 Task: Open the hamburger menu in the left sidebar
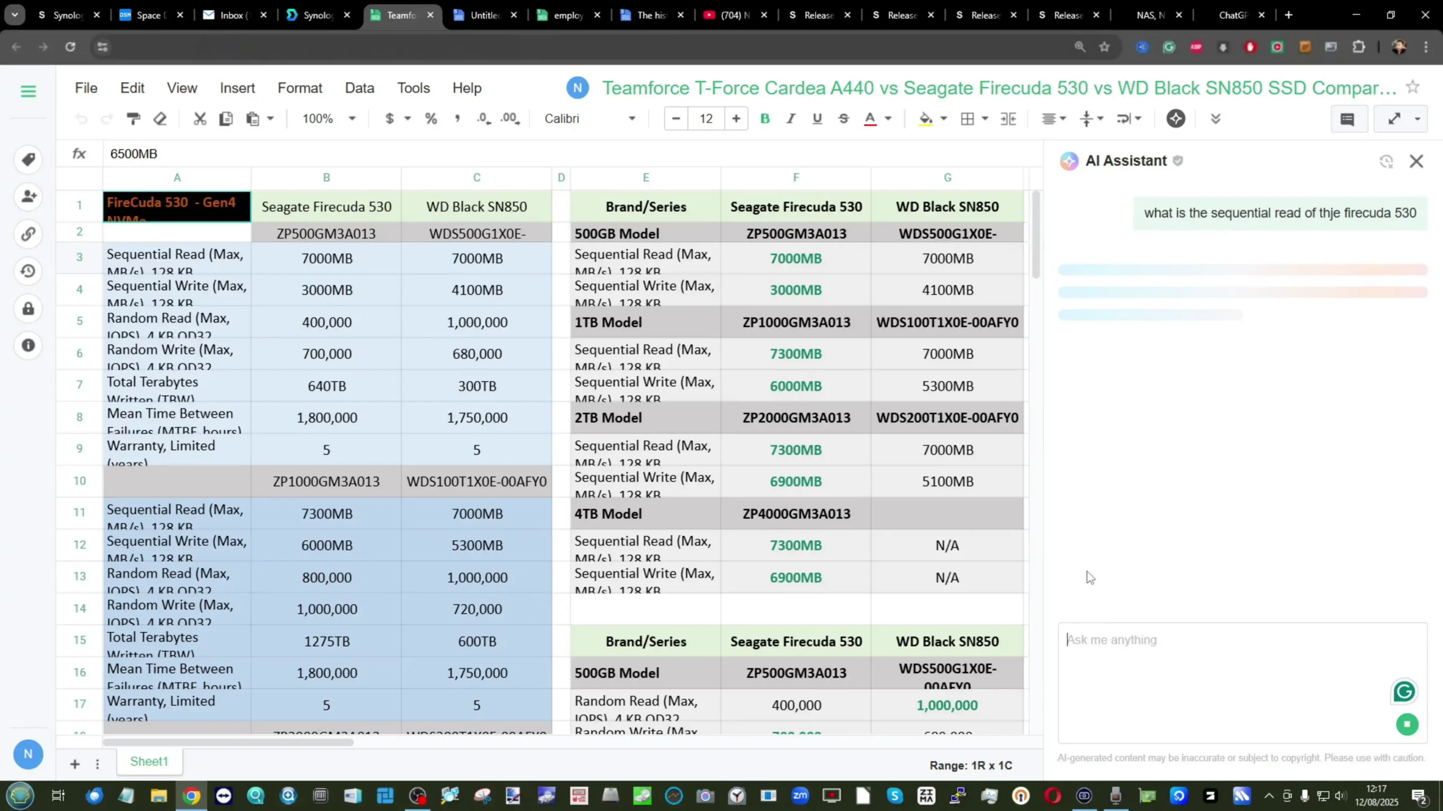click(28, 91)
